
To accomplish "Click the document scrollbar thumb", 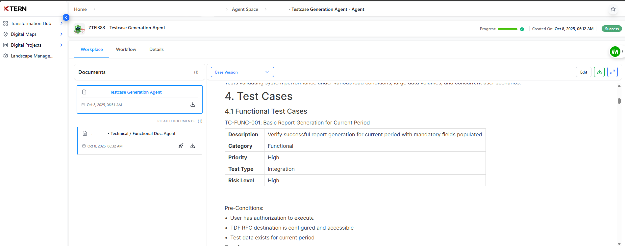I will [x=619, y=101].
